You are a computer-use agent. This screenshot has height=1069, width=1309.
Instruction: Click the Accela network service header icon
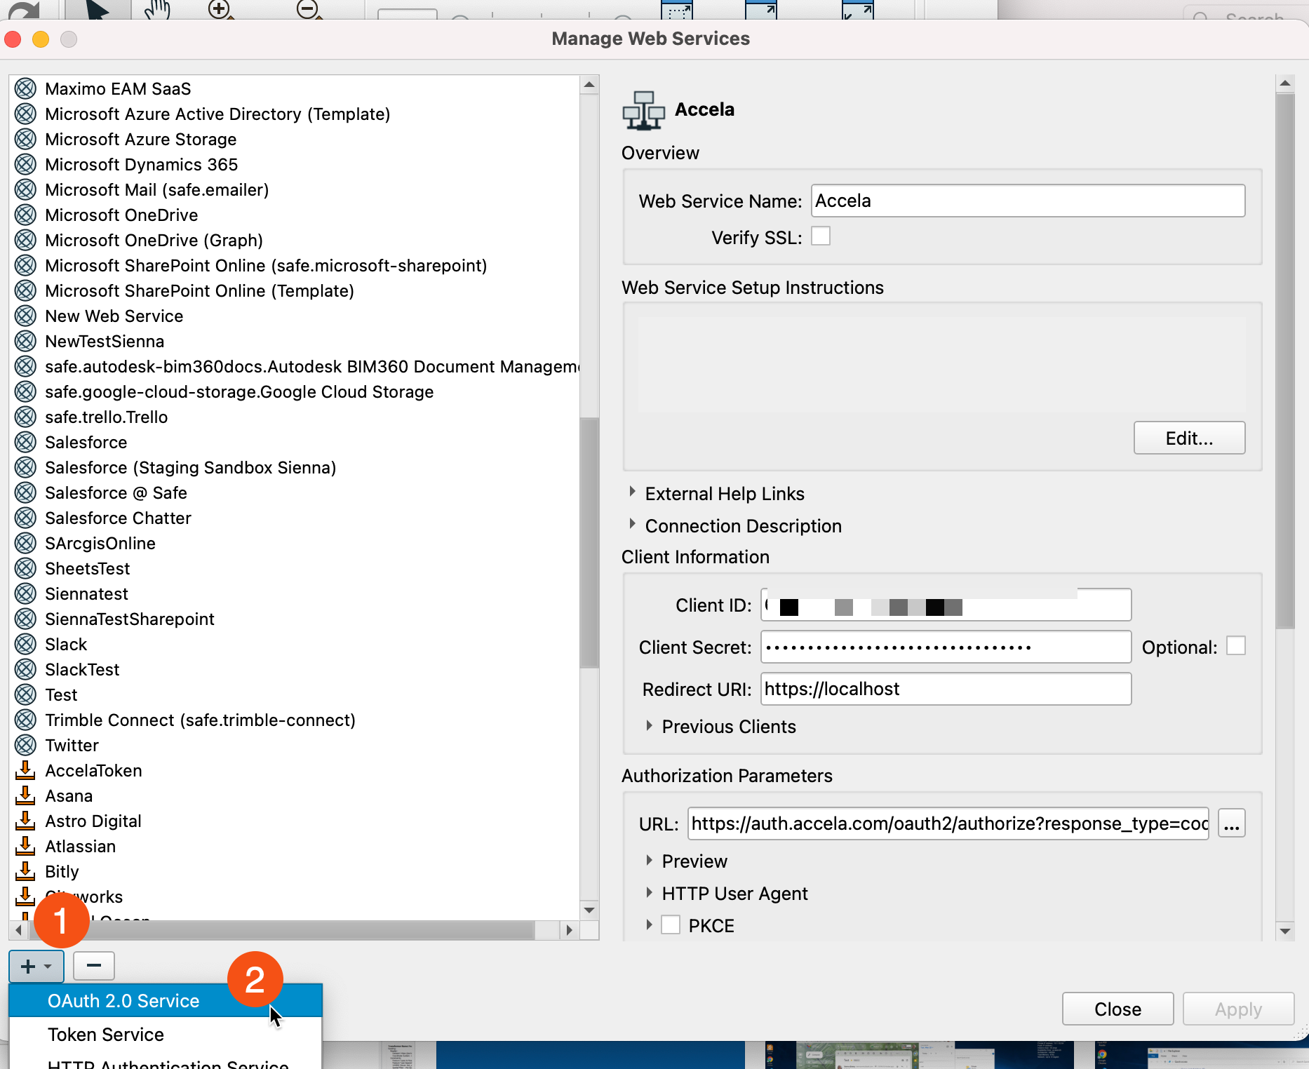(643, 111)
